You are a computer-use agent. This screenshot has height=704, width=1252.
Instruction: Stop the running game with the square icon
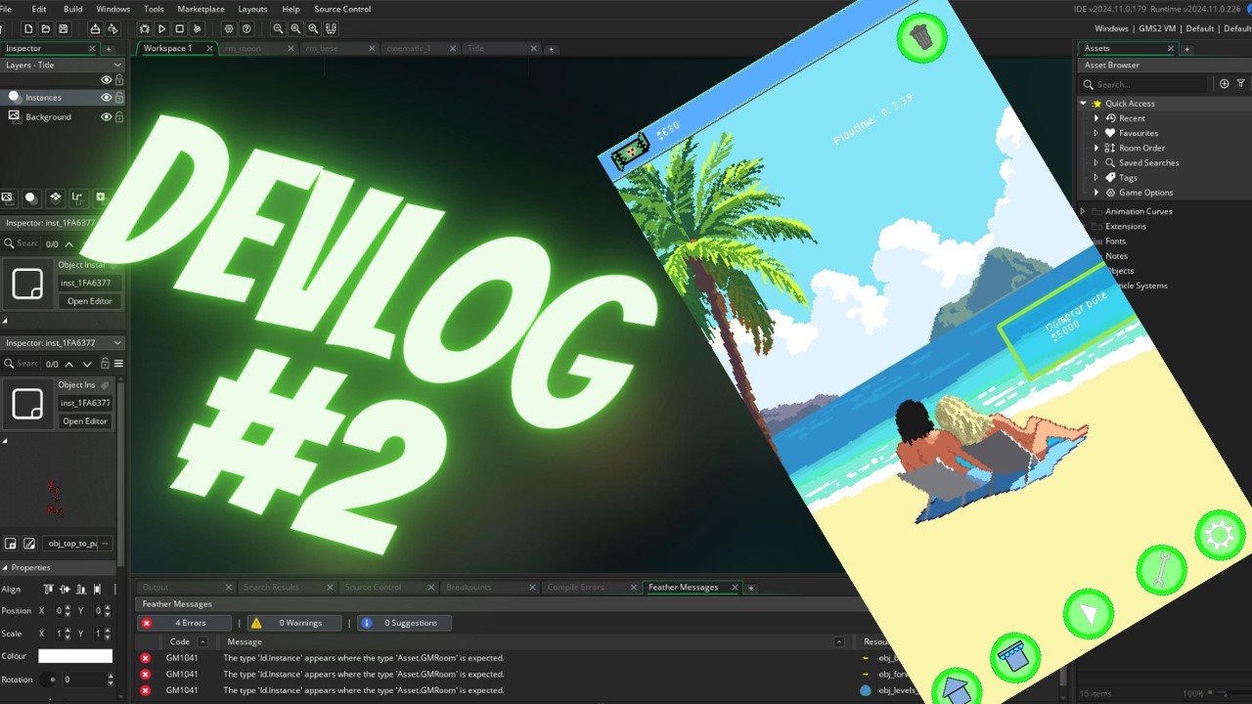click(x=180, y=29)
